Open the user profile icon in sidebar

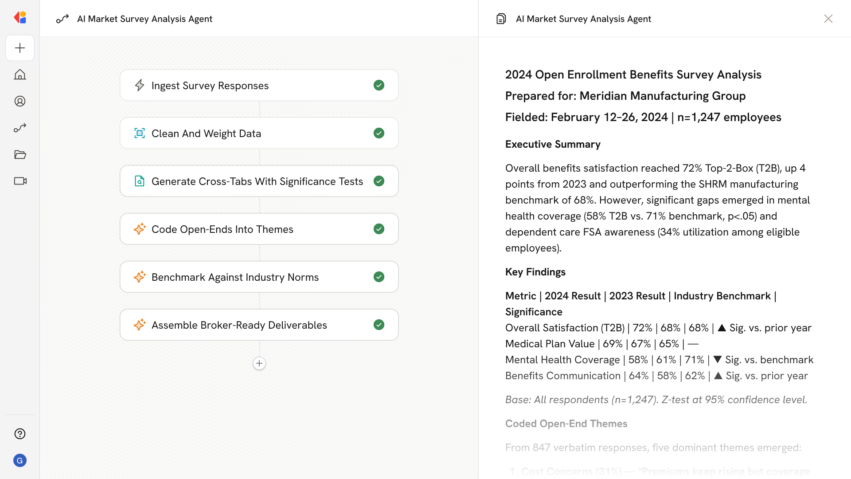20,101
